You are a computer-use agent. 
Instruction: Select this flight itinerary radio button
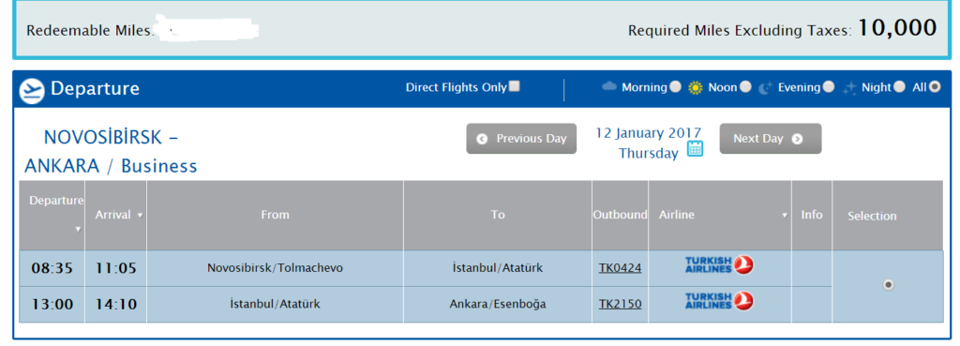click(x=889, y=285)
